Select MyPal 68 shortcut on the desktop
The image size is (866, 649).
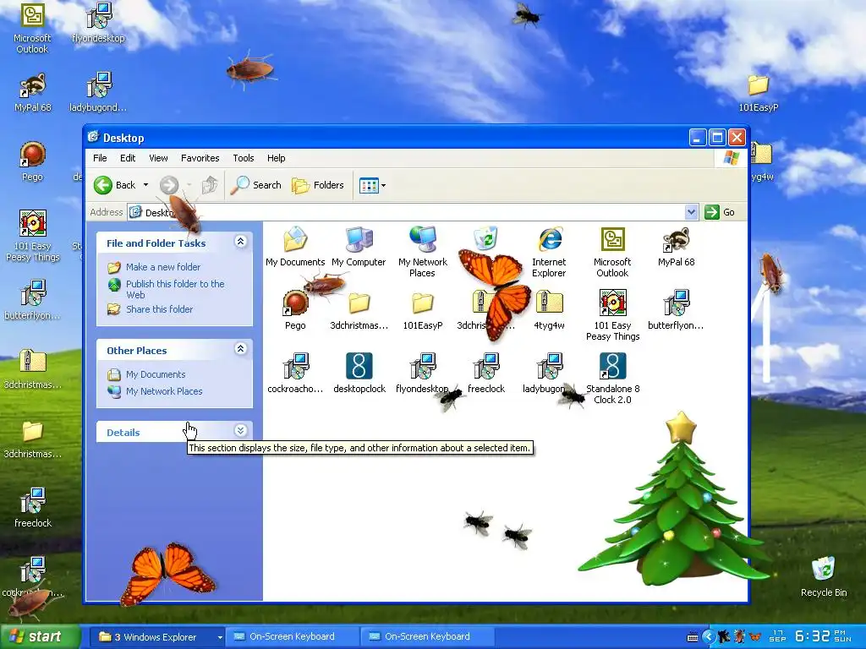click(33, 92)
